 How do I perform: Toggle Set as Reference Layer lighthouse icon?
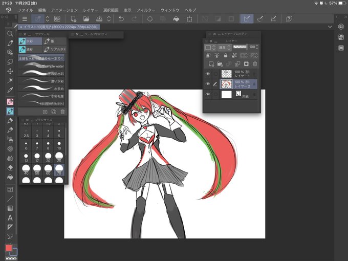point(217,55)
